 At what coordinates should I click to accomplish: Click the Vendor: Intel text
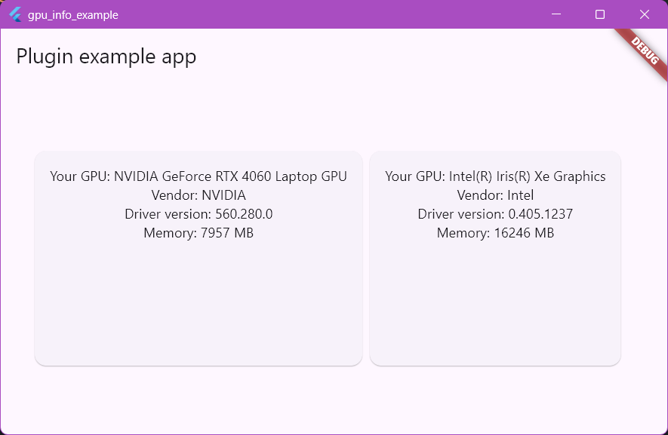click(x=495, y=195)
